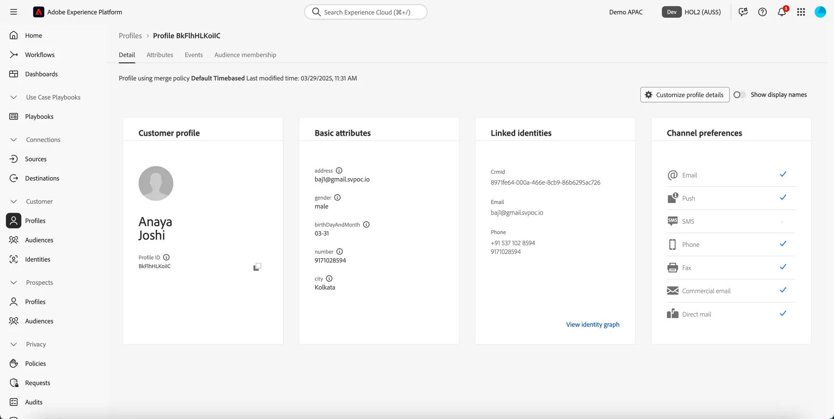Open the hamburger navigation menu

(14, 12)
